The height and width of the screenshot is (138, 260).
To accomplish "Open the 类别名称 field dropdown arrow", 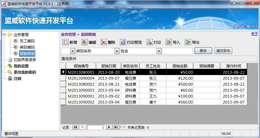I will (x=117, y=51).
